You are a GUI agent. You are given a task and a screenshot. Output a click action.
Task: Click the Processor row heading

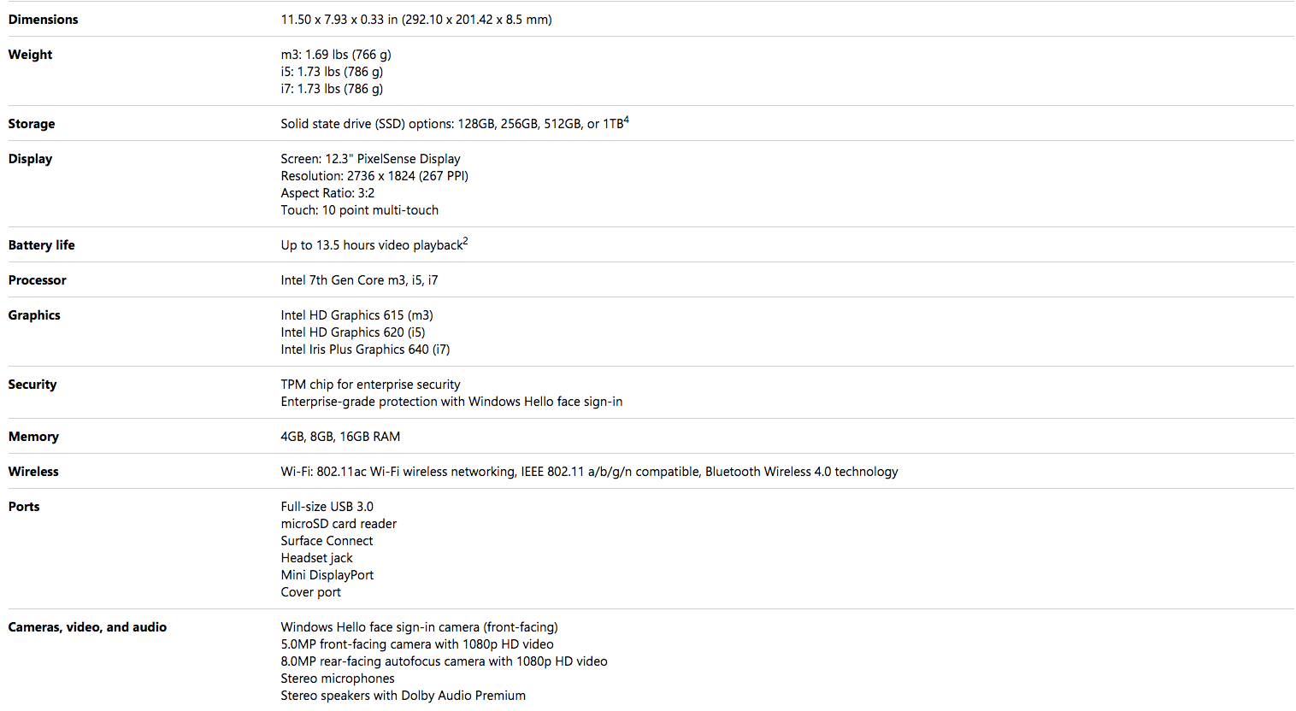(x=37, y=280)
